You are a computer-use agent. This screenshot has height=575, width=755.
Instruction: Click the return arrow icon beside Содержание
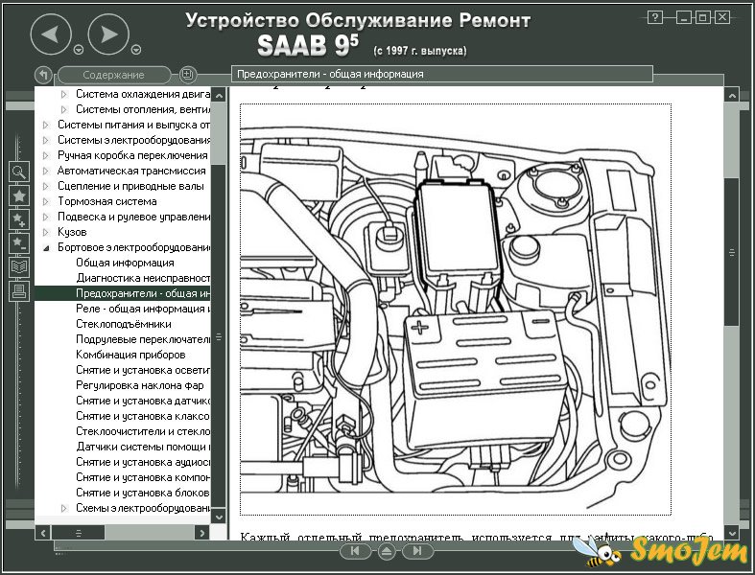43,75
